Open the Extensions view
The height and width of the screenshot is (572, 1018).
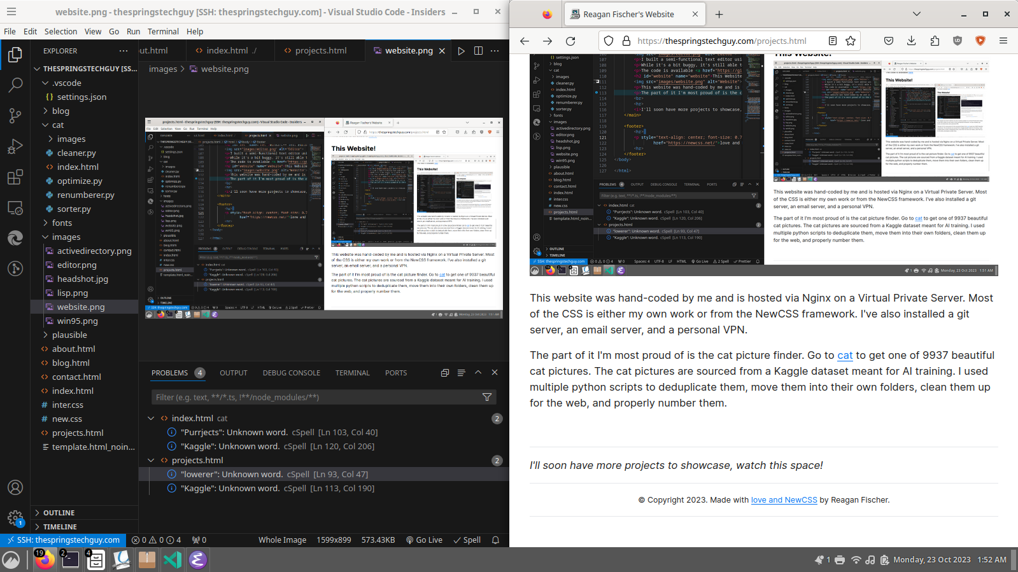click(15, 177)
